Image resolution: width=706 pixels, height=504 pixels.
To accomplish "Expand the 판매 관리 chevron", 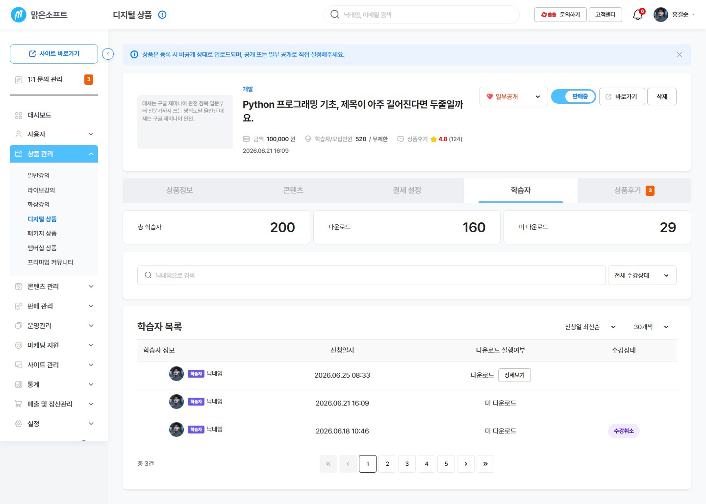I will 91,306.
